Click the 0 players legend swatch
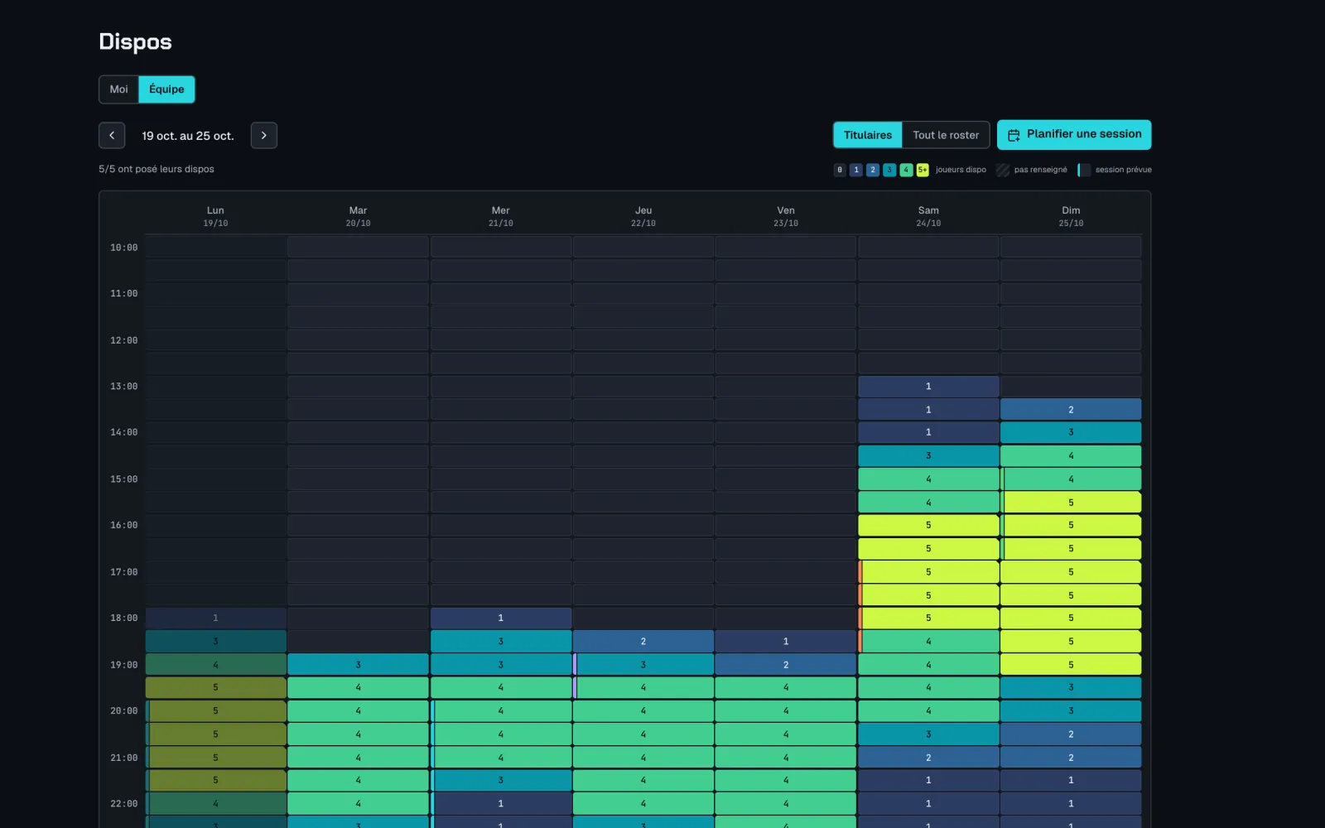Viewport: 1325px width, 828px height. [x=840, y=170]
